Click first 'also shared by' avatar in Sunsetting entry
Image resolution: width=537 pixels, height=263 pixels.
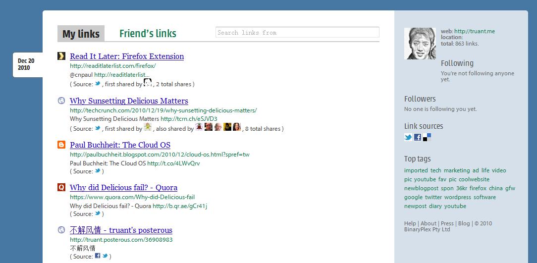[x=199, y=127]
